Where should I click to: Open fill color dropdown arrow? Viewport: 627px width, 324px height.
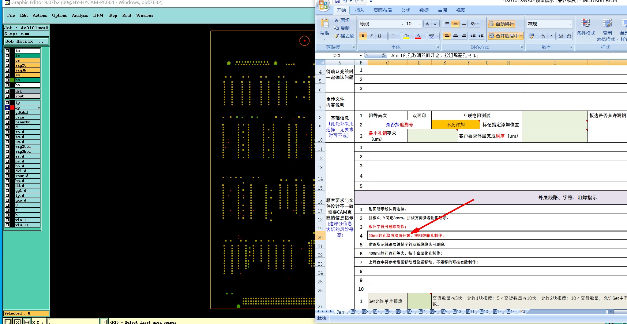click(x=412, y=36)
